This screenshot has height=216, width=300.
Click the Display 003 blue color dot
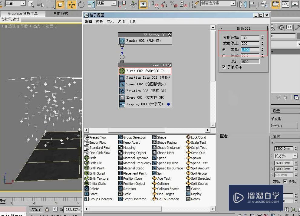(x=168, y=104)
